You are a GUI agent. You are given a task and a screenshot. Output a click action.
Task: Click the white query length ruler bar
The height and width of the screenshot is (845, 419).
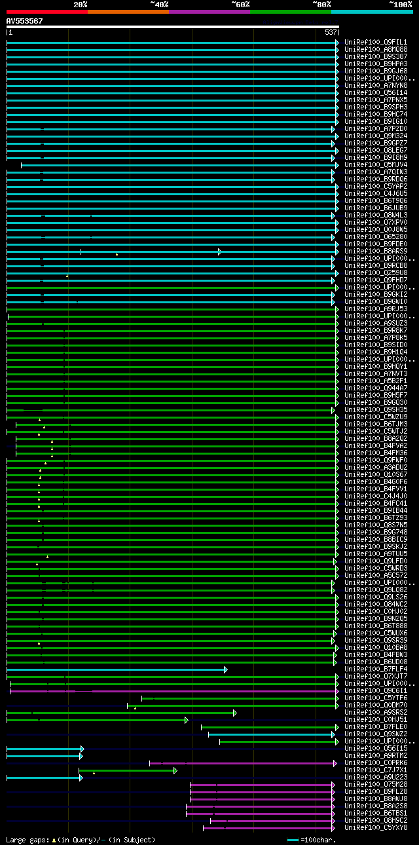pos(173,27)
